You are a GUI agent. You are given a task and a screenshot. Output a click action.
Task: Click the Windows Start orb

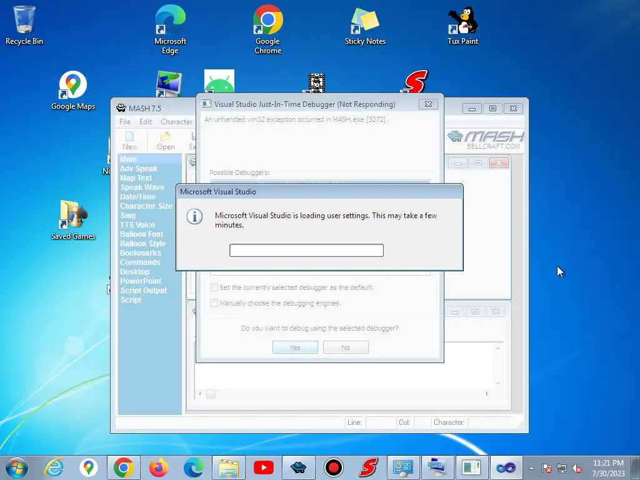[x=17, y=467]
